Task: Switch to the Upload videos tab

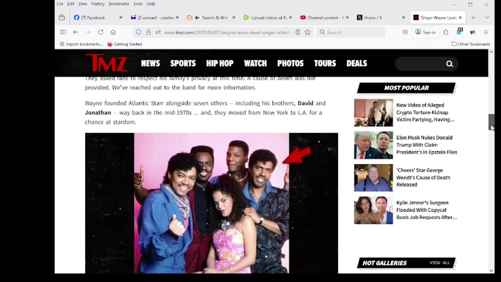Action: pyautogui.click(x=268, y=18)
